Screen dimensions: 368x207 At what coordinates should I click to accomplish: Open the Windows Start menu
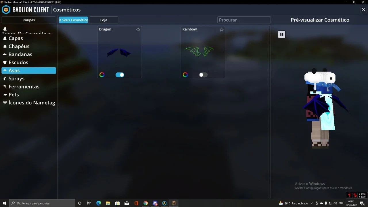pyautogui.click(x=5, y=203)
